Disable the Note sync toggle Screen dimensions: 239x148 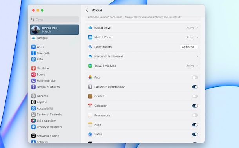click(195, 125)
